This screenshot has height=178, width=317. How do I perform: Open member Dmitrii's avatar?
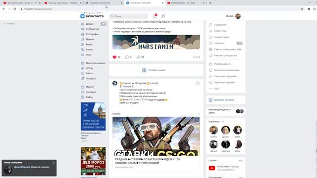213,130
